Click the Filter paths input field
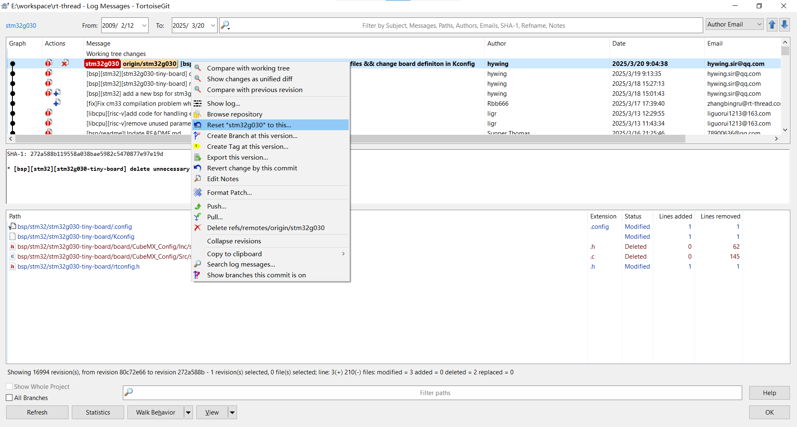Screen dimensions: 797x427 click(435, 393)
